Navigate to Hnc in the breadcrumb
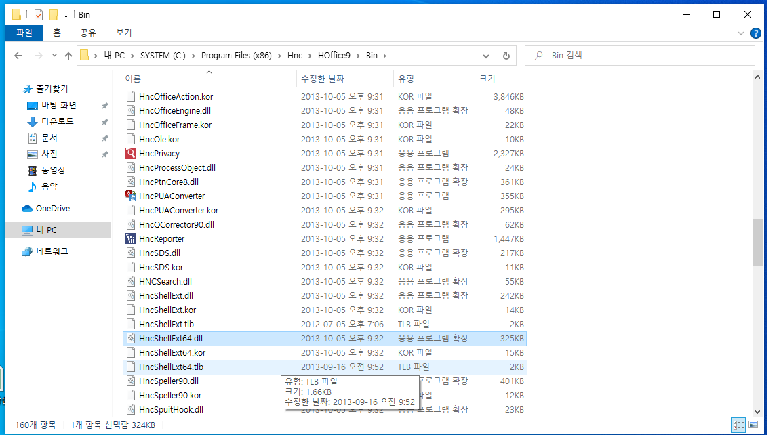 (x=295, y=56)
